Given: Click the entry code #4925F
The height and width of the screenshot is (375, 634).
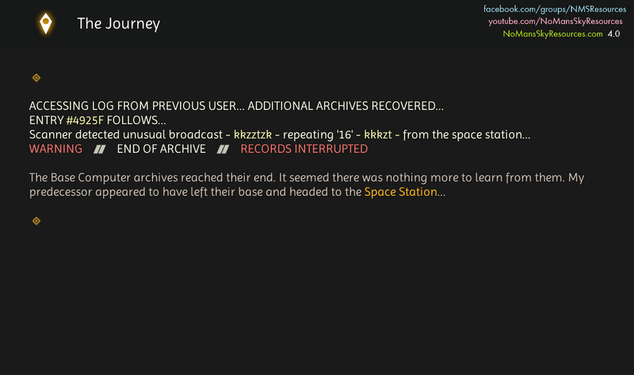Looking at the screenshot, I should (x=85, y=120).
